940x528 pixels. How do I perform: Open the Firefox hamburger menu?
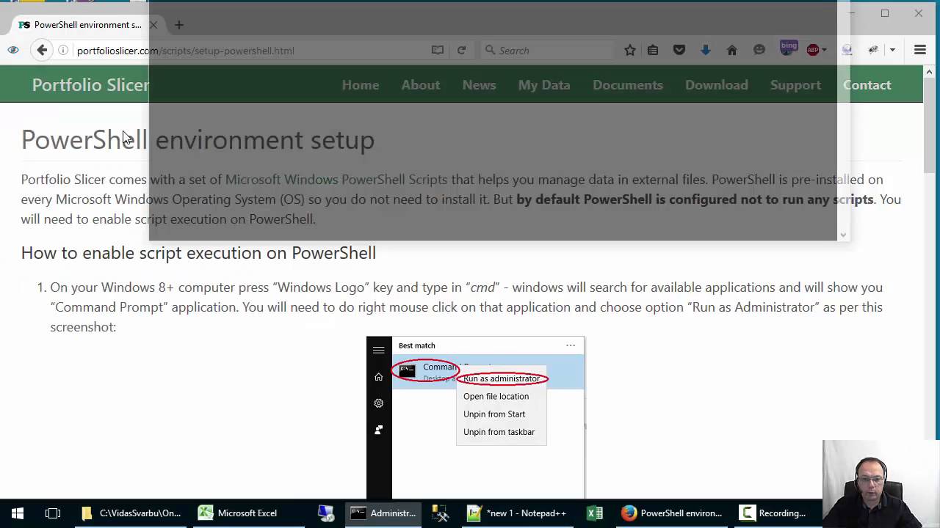(920, 50)
